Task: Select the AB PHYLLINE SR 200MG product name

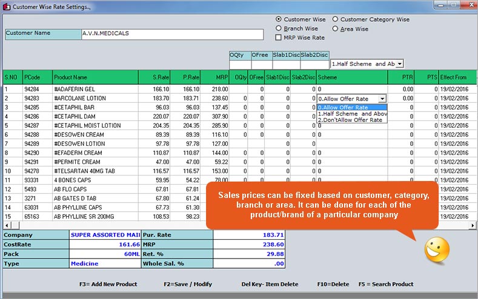Action: [84, 217]
